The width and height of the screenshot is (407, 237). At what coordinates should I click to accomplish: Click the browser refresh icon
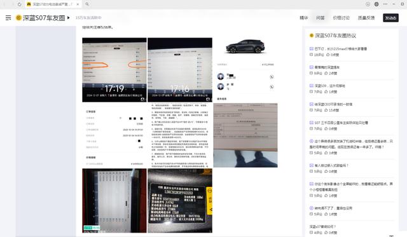click(20, 4)
